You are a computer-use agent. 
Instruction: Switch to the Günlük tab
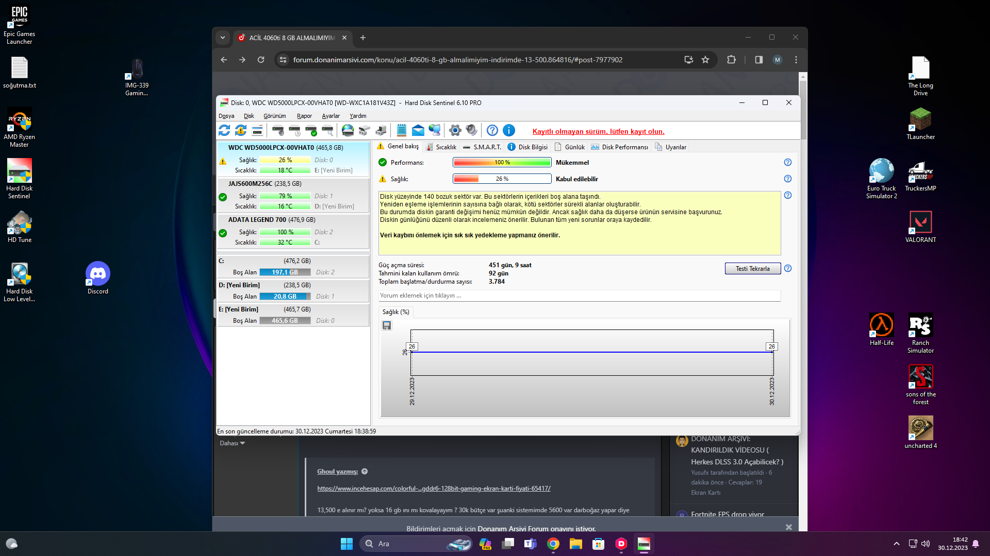click(x=570, y=147)
